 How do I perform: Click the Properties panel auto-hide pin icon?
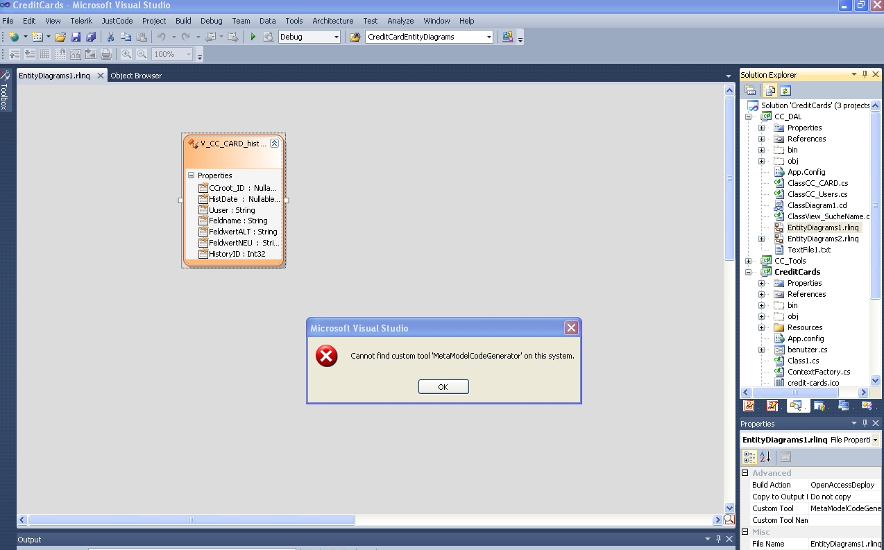(865, 423)
